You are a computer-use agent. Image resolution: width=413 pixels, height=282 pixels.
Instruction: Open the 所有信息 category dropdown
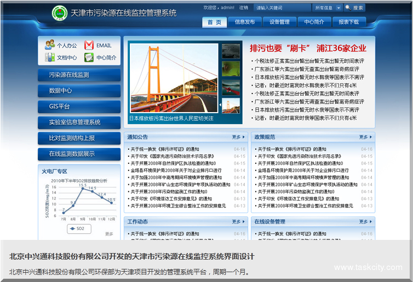point(327,8)
